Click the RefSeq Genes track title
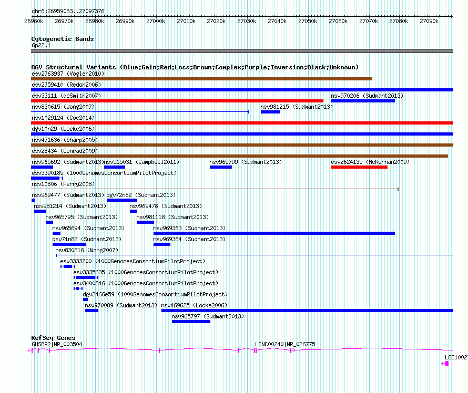468x393 pixels. [53, 338]
